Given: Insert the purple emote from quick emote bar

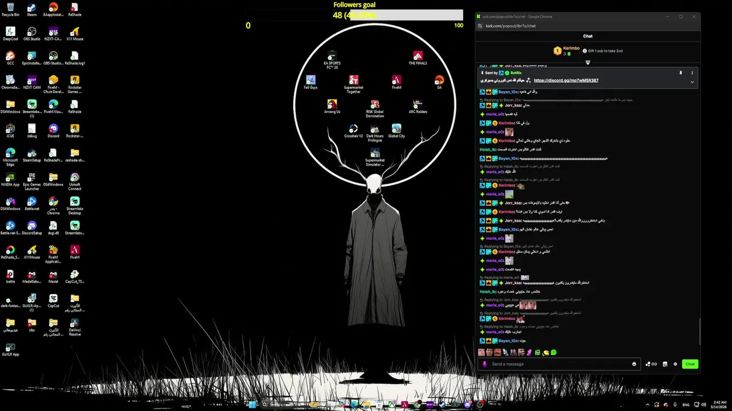Looking at the screenshot, I should [530, 353].
